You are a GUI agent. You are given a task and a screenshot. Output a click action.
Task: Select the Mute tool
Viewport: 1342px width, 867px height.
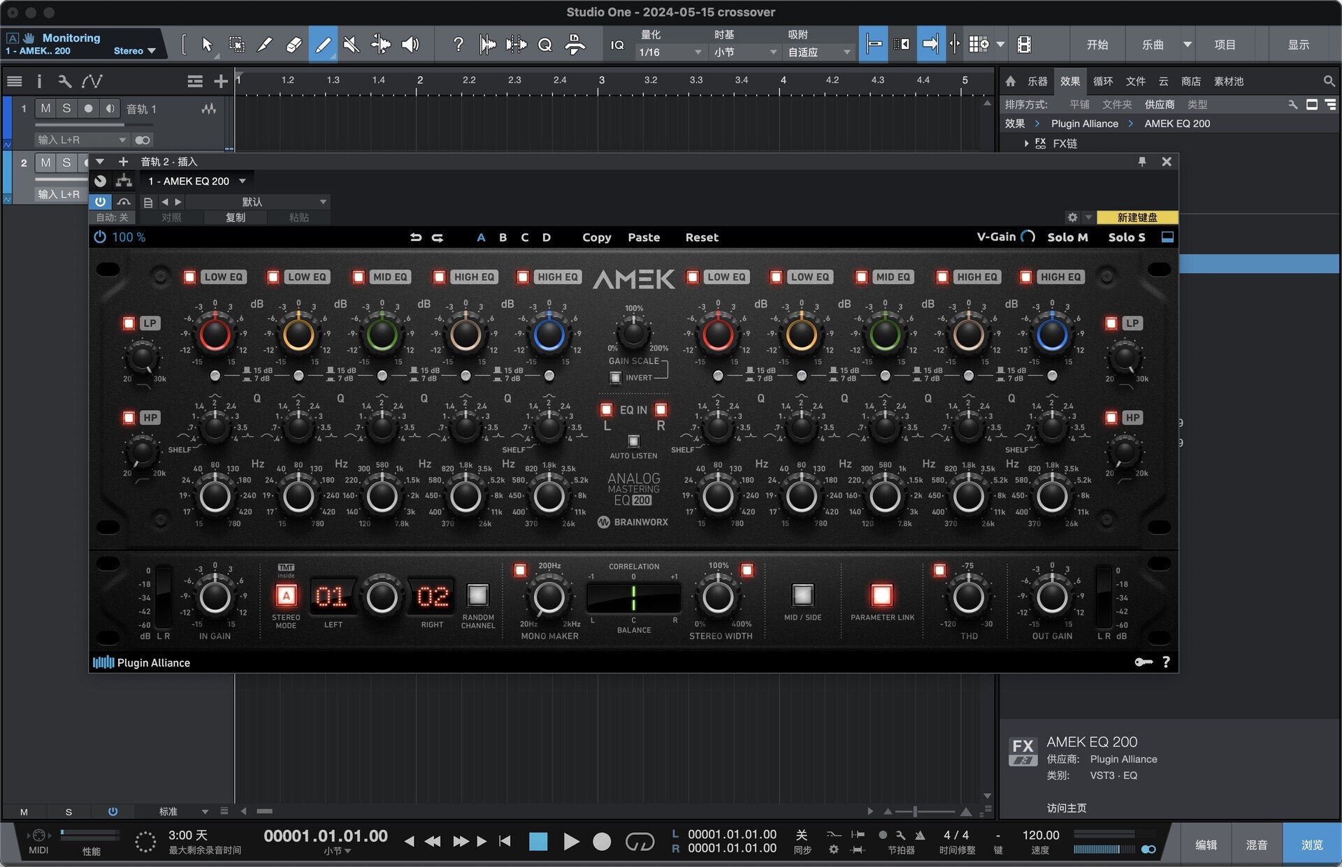click(x=352, y=45)
